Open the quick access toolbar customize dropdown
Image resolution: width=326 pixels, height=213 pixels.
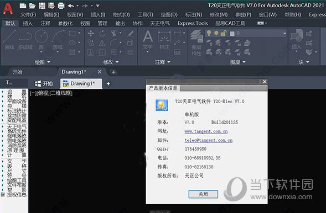pyautogui.click(x=97, y=6)
